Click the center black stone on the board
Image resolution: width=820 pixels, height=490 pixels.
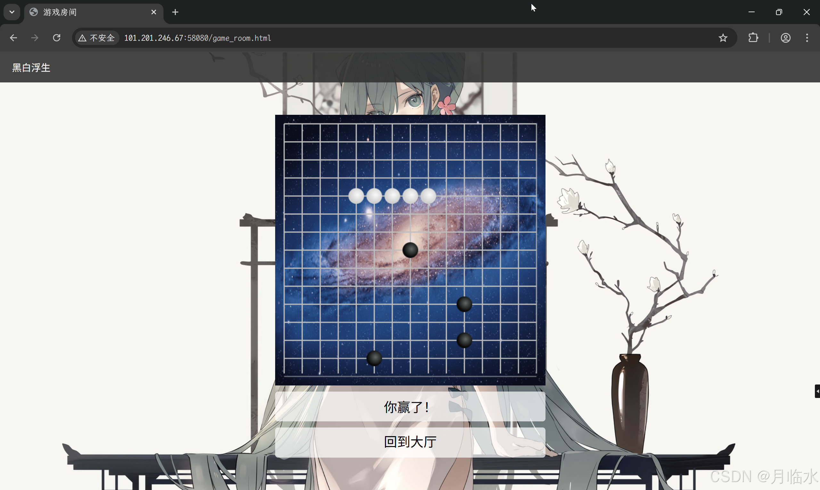tap(410, 250)
